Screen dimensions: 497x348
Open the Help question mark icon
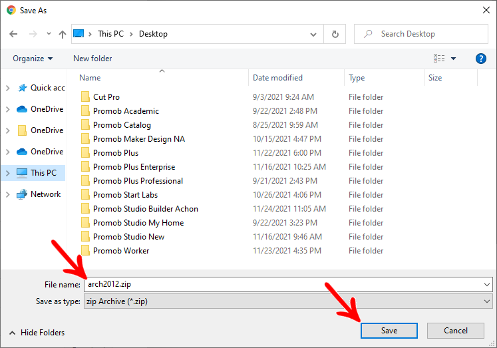(x=480, y=59)
